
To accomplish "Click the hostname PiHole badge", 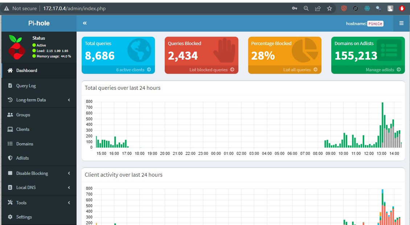I will 376,23.
